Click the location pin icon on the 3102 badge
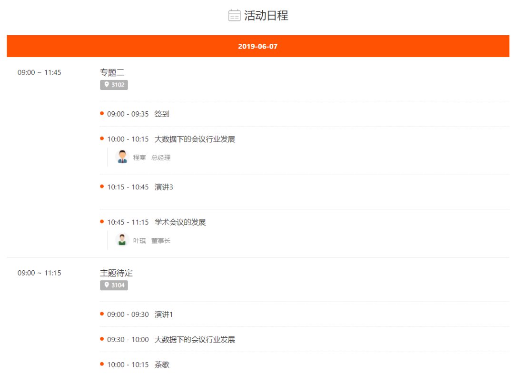Viewport: 514px width, 384px height. pos(106,85)
